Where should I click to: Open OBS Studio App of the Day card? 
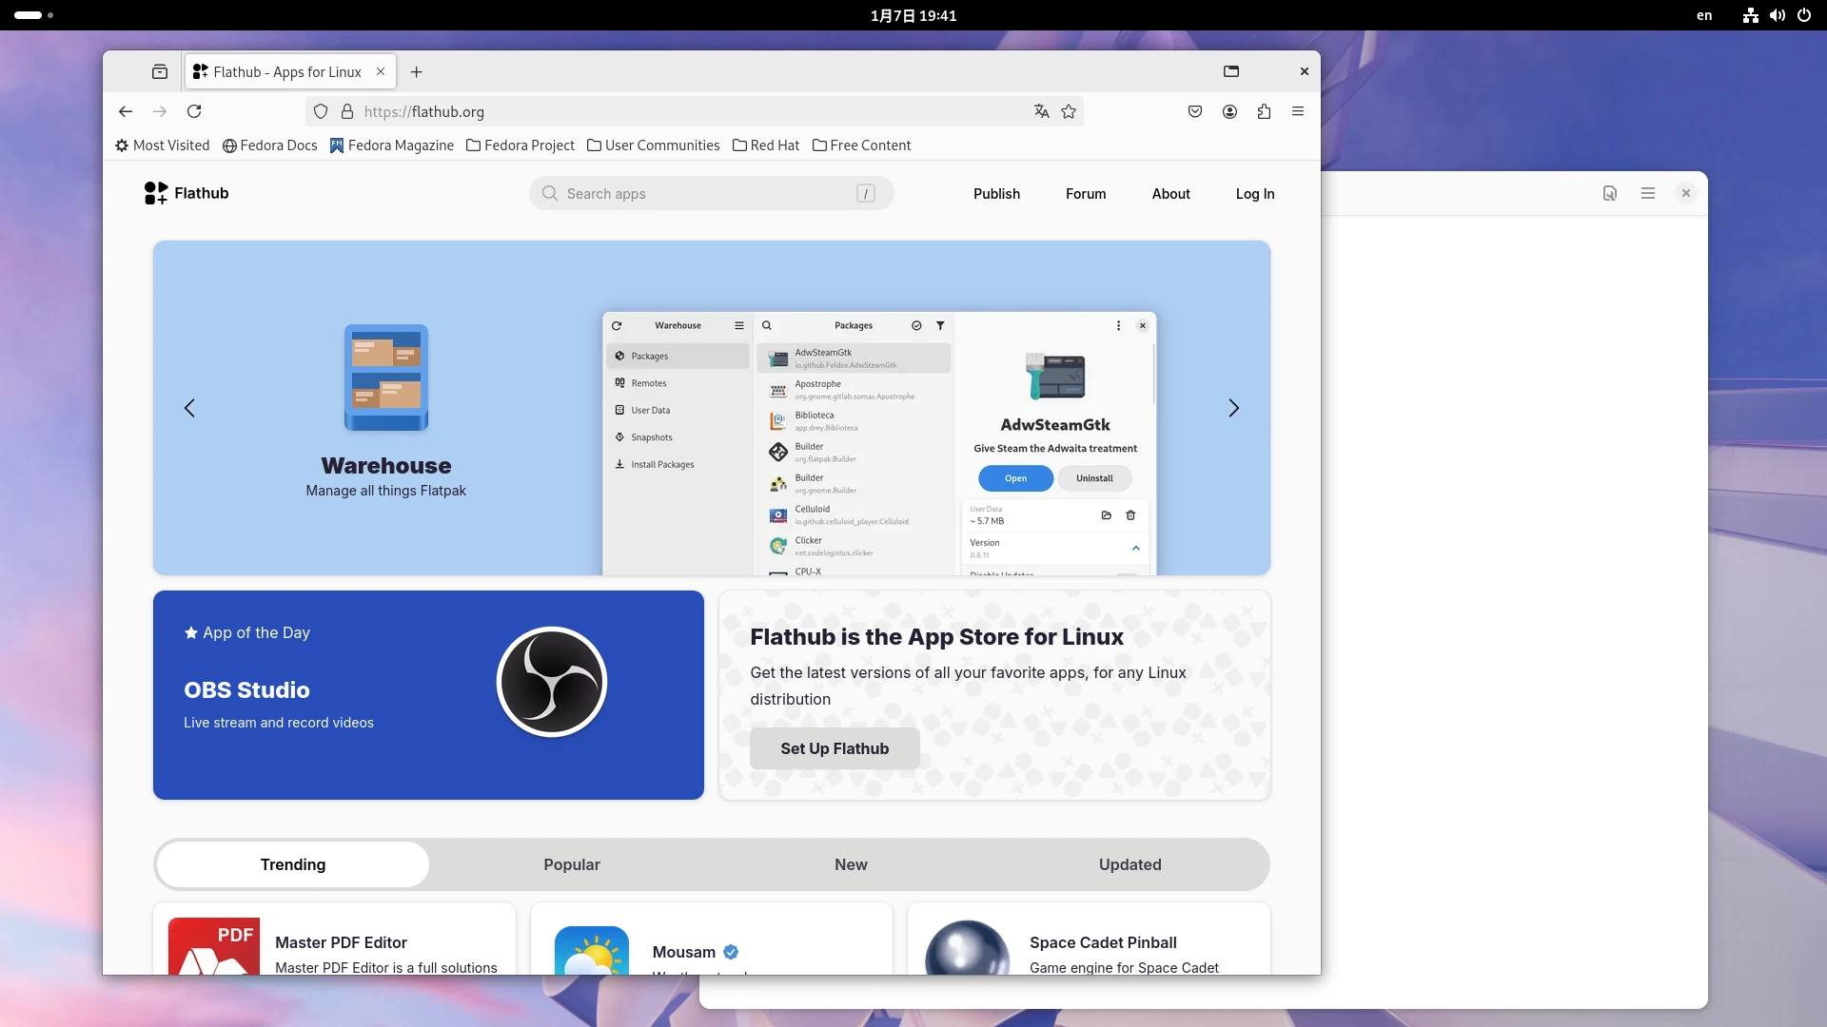point(428,695)
